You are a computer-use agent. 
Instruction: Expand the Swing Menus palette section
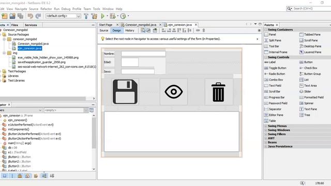[x=266, y=126]
